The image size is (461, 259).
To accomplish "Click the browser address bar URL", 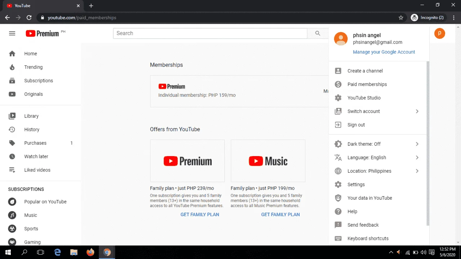I will pos(82,18).
